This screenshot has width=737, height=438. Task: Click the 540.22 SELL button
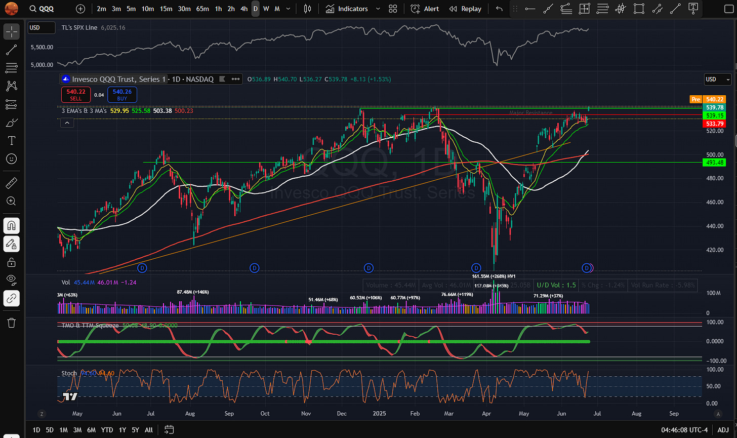tap(75, 95)
